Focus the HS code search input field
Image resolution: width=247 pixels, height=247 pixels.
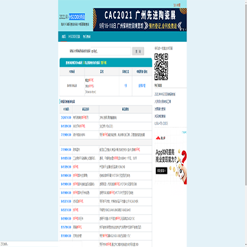(x=110, y=51)
